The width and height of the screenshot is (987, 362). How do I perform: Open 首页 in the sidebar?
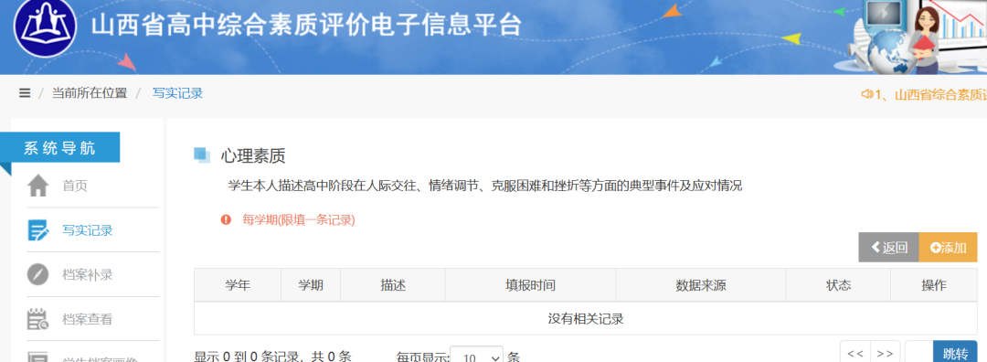tap(75, 186)
